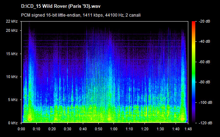Click the '-60 dB' legend label
Viewport: 220px width, 137px height.
204,62
